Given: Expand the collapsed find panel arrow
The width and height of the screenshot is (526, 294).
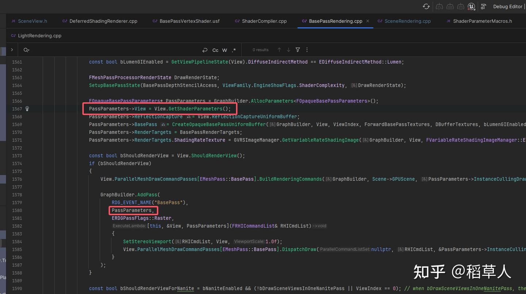Looking at the screenshot, I should pyautogui.click(x=12, y=49).
